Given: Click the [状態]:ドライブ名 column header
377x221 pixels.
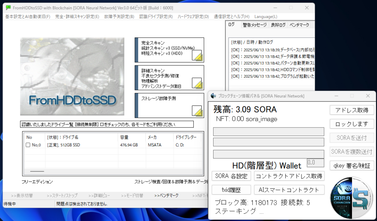Looking at the screenshot, I should [81, 137].
